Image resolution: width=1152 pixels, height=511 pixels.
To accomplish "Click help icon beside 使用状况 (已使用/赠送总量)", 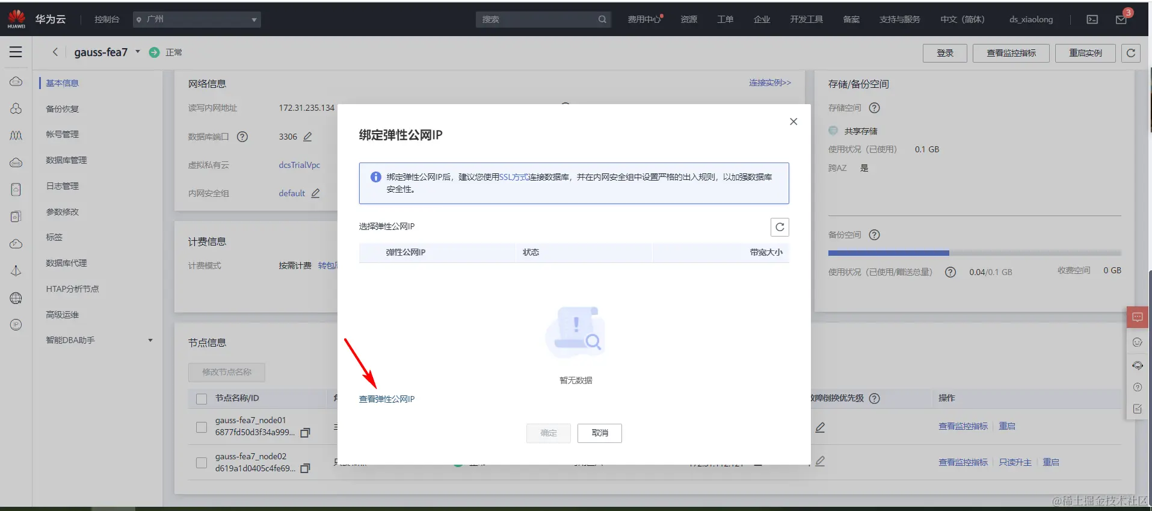I will click(x=950, y=272).
